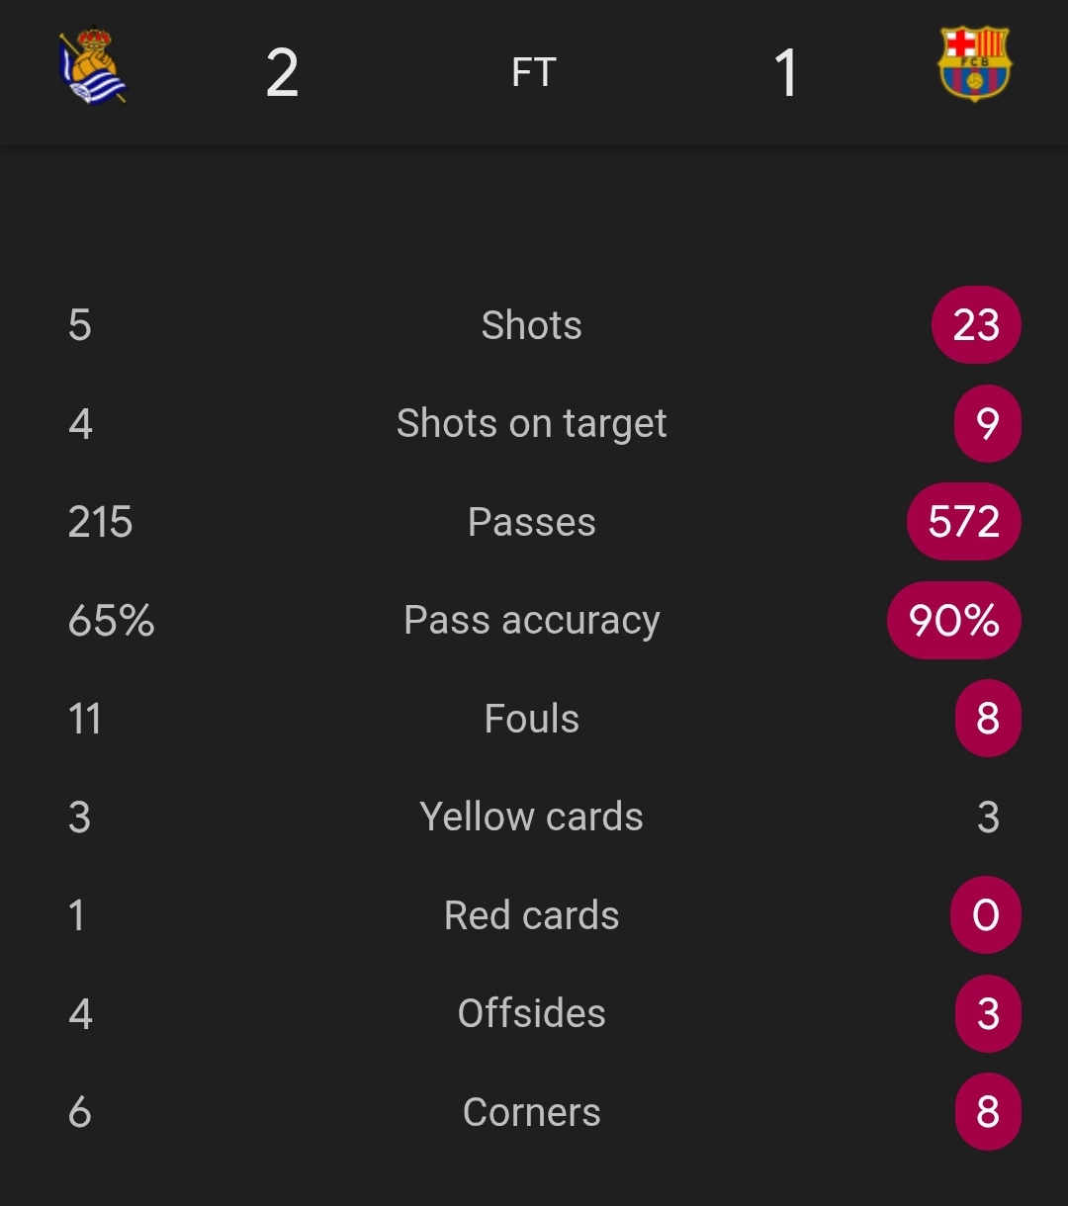The height and width of the screenshot is (1206, 1068).
Task: Click the FT full-time status label
Action: click(534, 72)
